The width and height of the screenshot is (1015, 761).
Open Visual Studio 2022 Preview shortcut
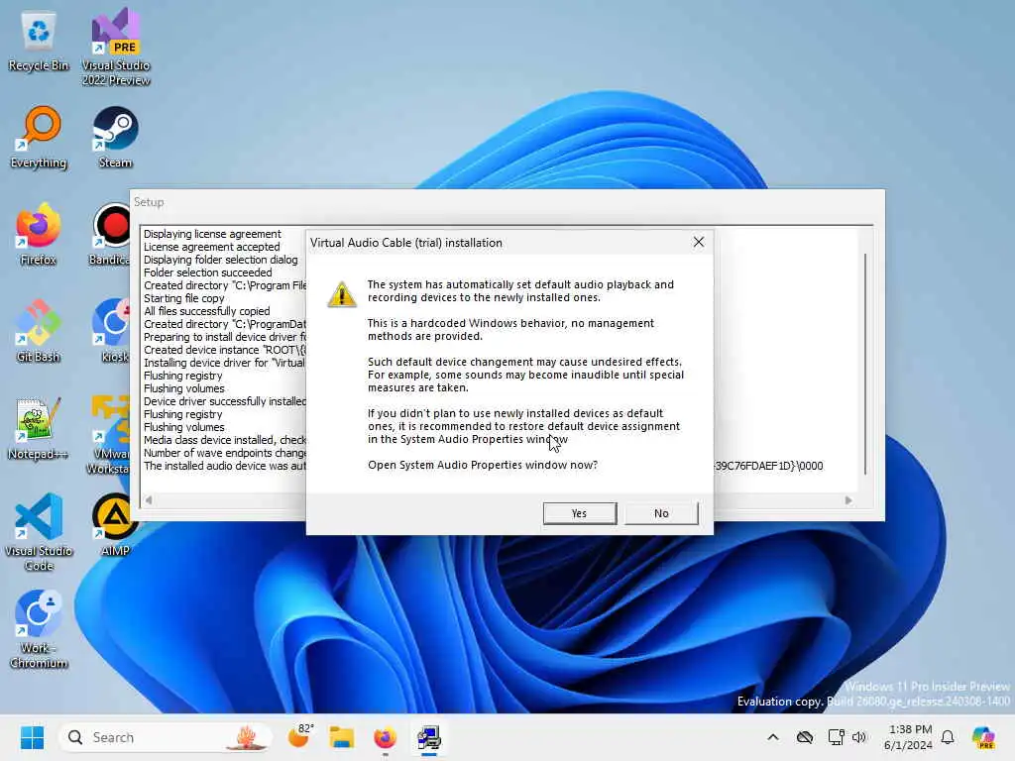pos(116,47)
